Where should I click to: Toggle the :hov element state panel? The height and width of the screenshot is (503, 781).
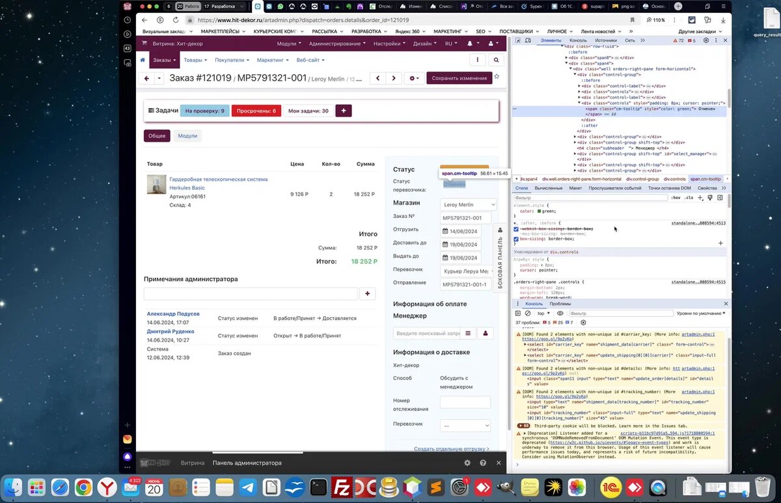[676, 197]
